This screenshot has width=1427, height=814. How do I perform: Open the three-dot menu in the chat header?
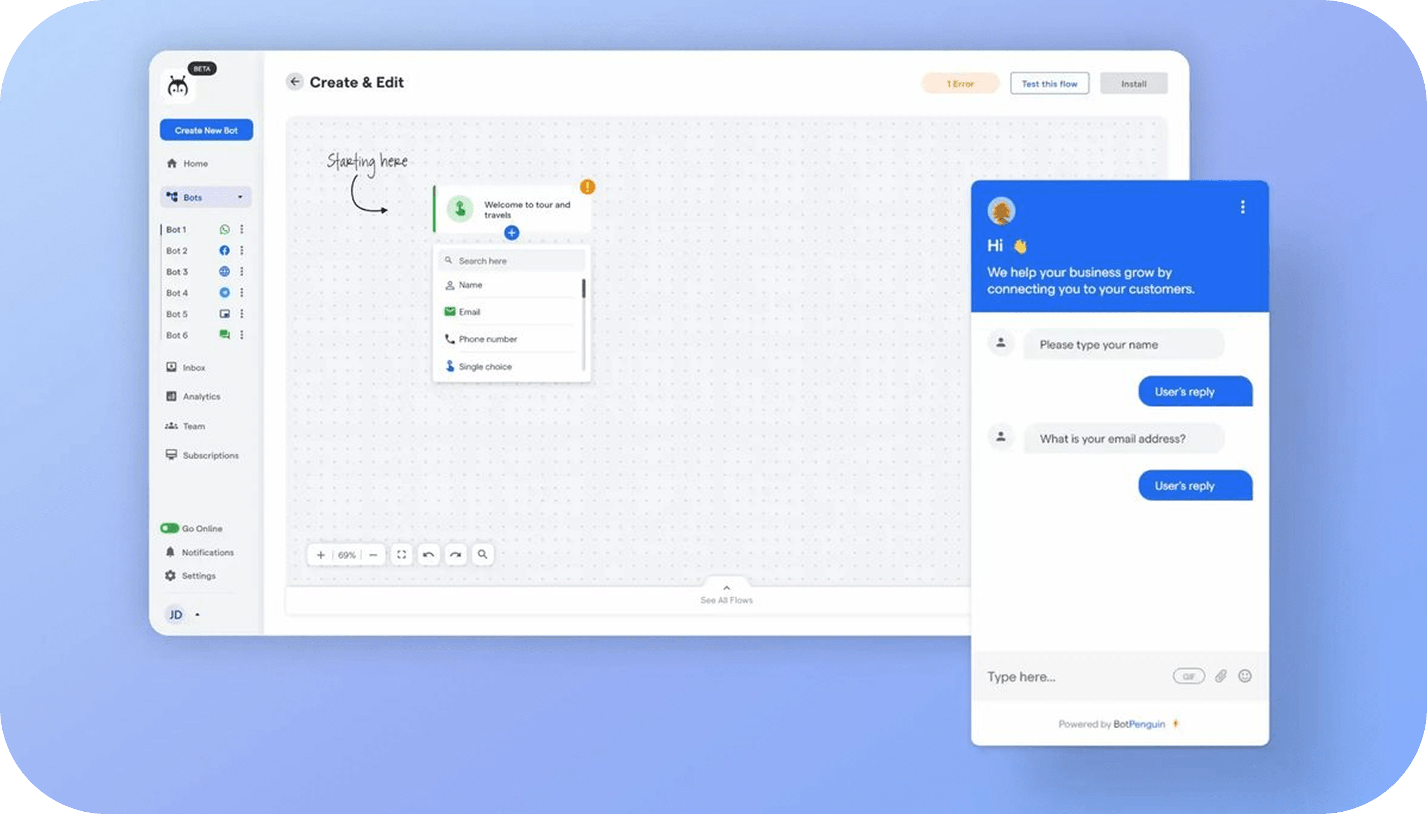1242,207
